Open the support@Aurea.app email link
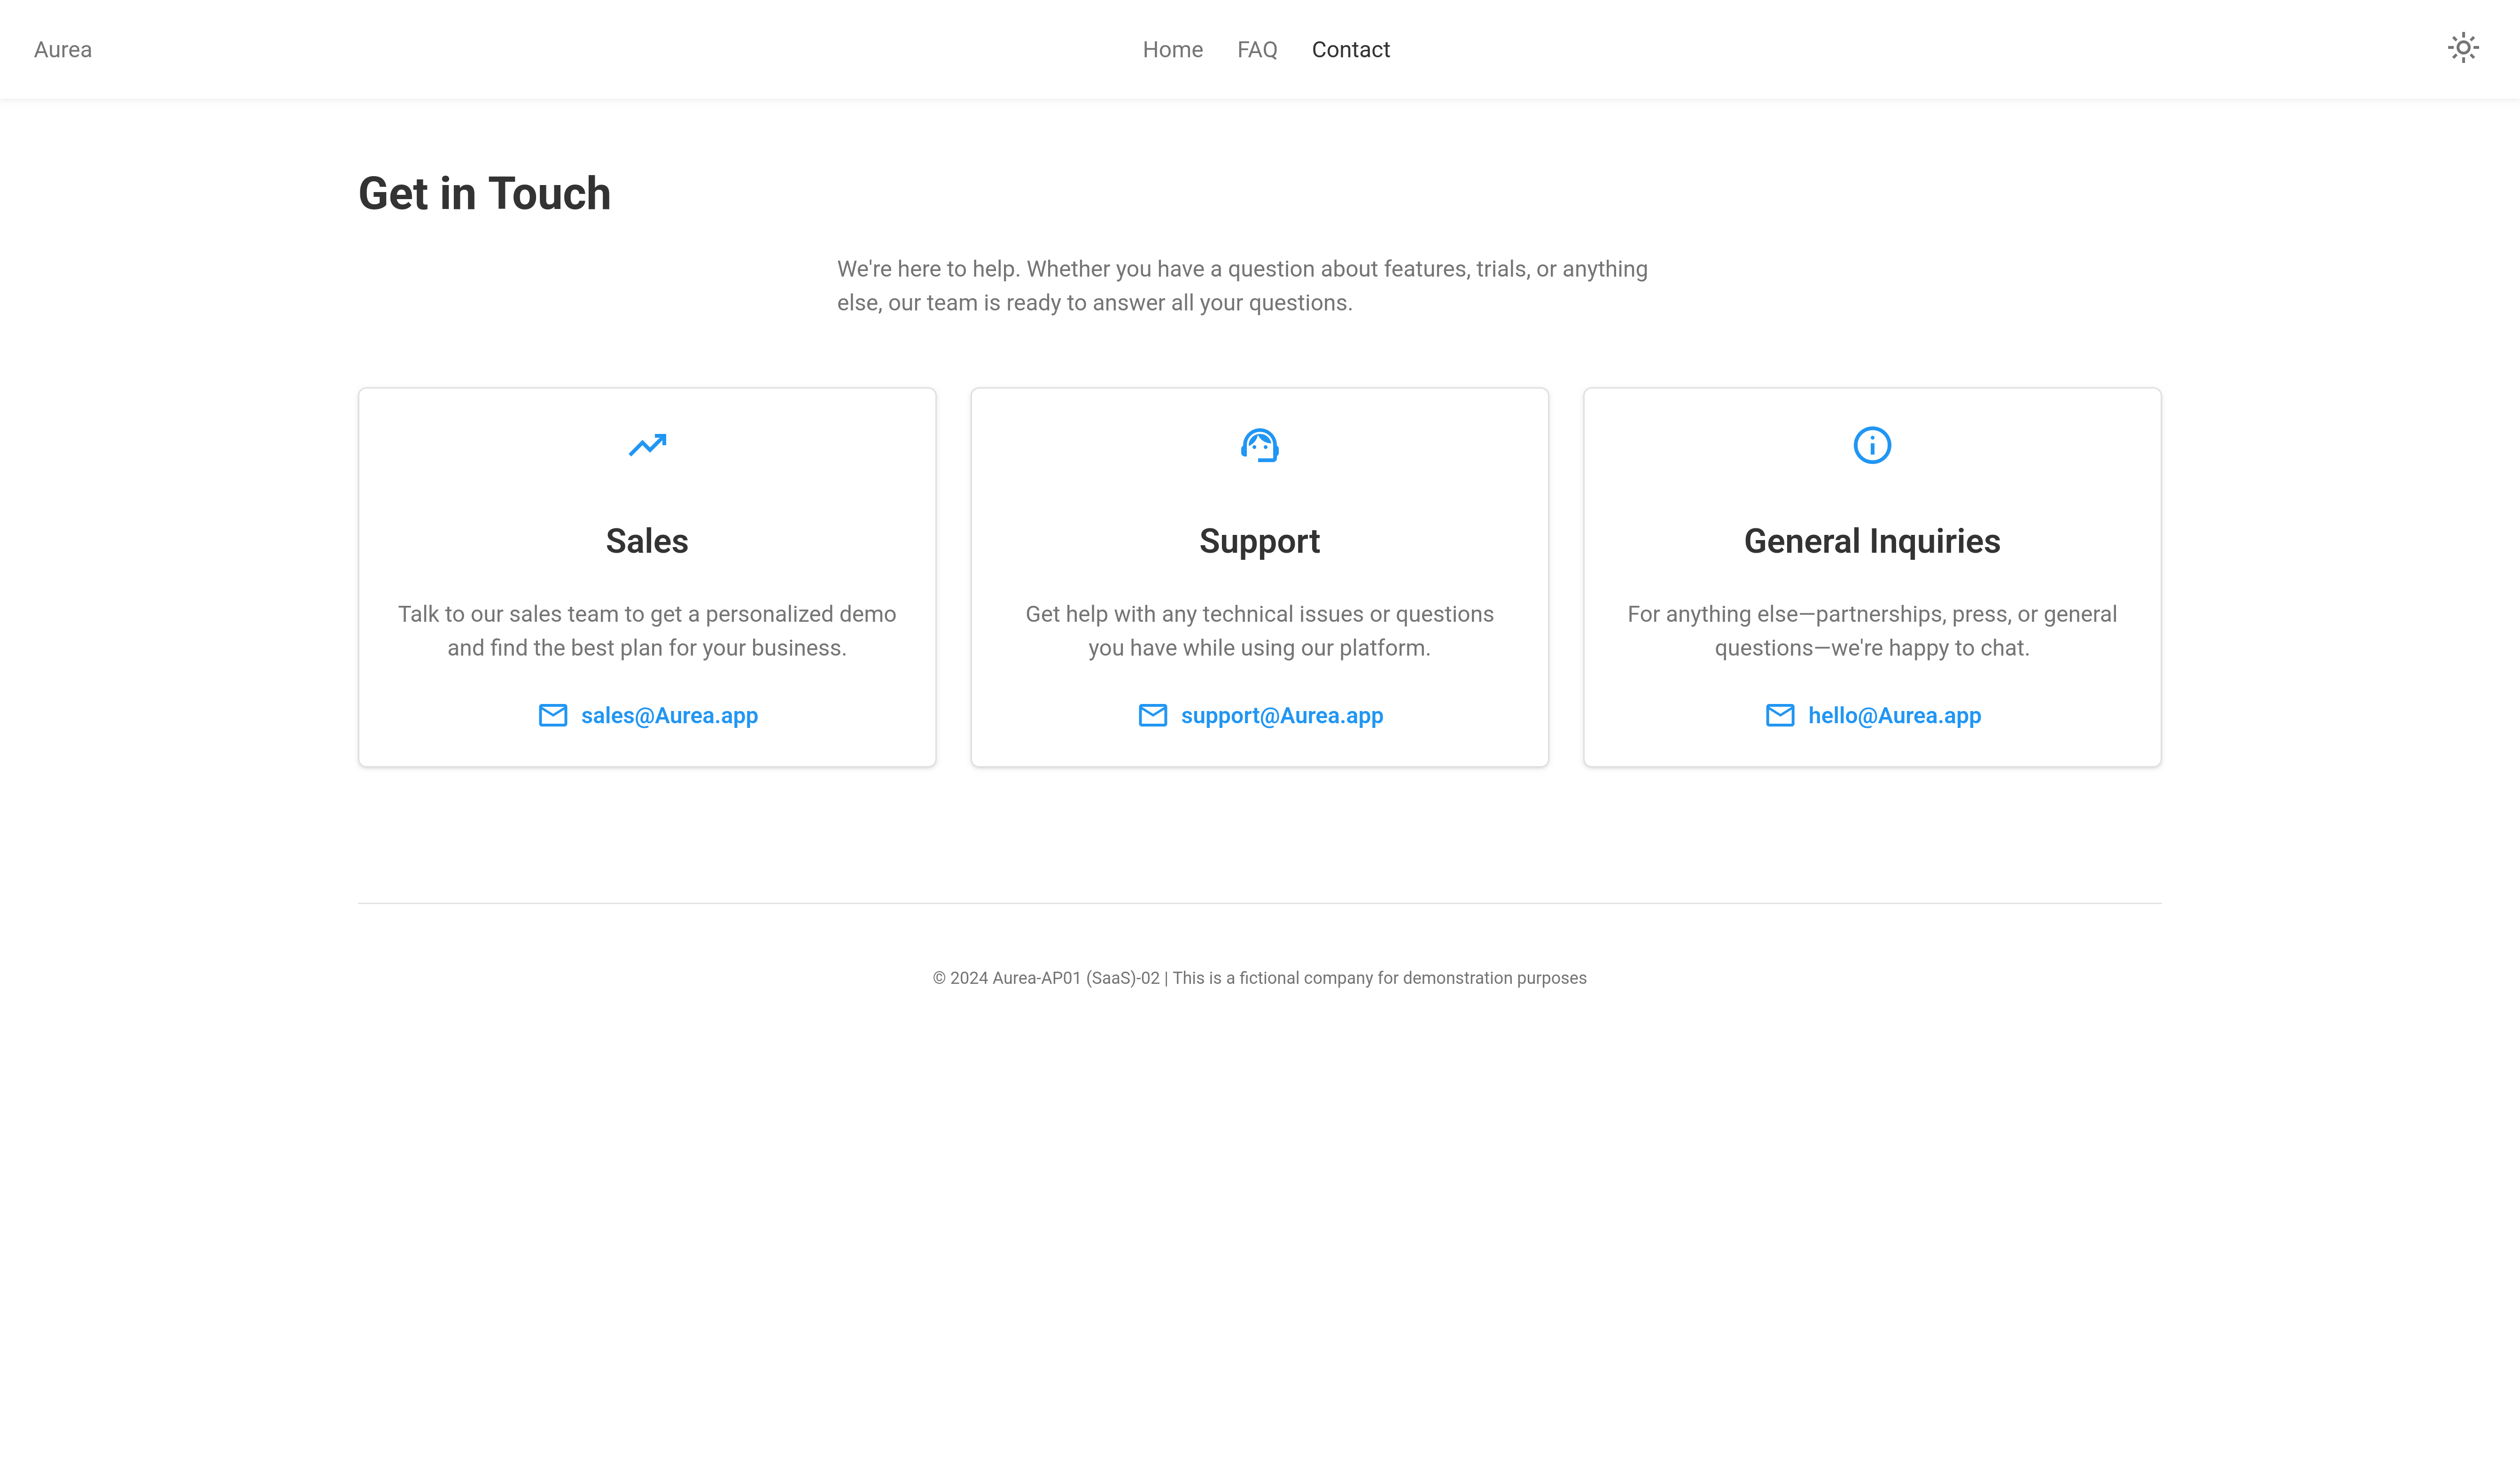Viewport: 2520px width, 1461px height. 1281,716
